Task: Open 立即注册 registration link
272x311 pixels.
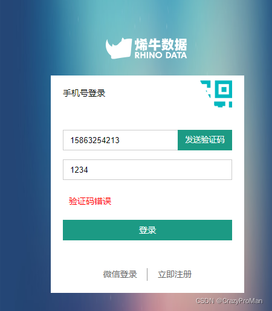Action: coord(175,274)
